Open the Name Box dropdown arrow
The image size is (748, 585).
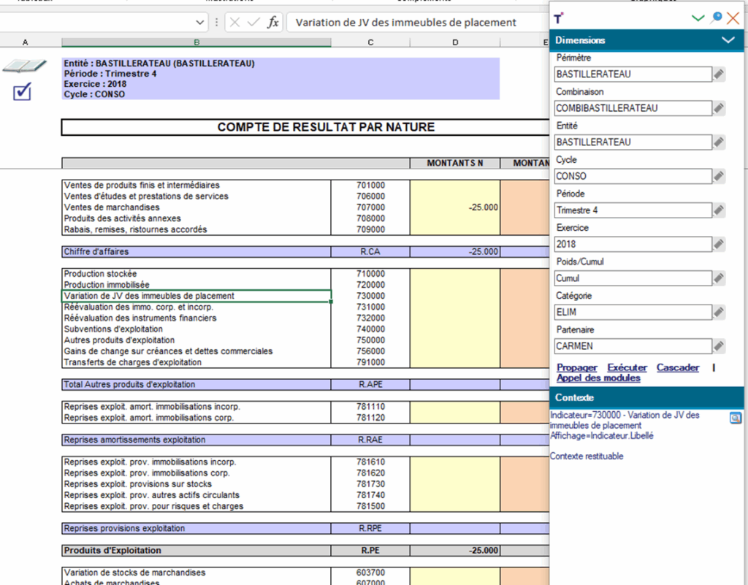(200, 23)
